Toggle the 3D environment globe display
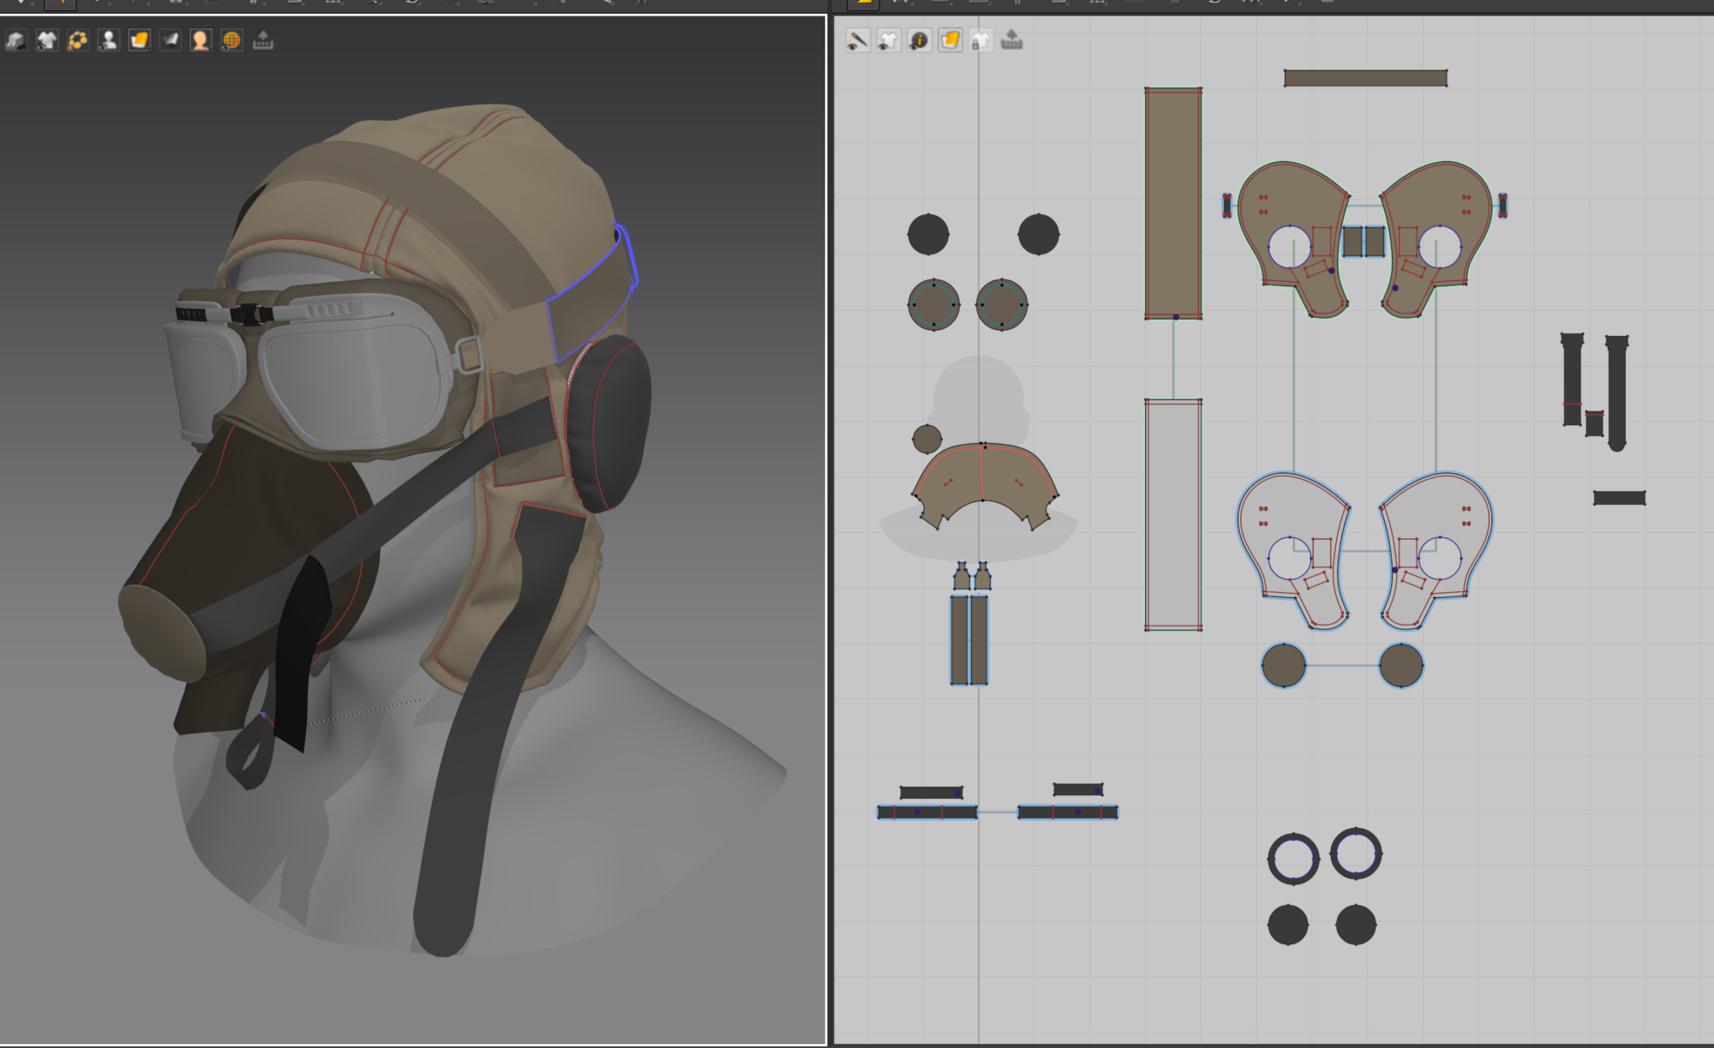 click(x=231, y=40)
